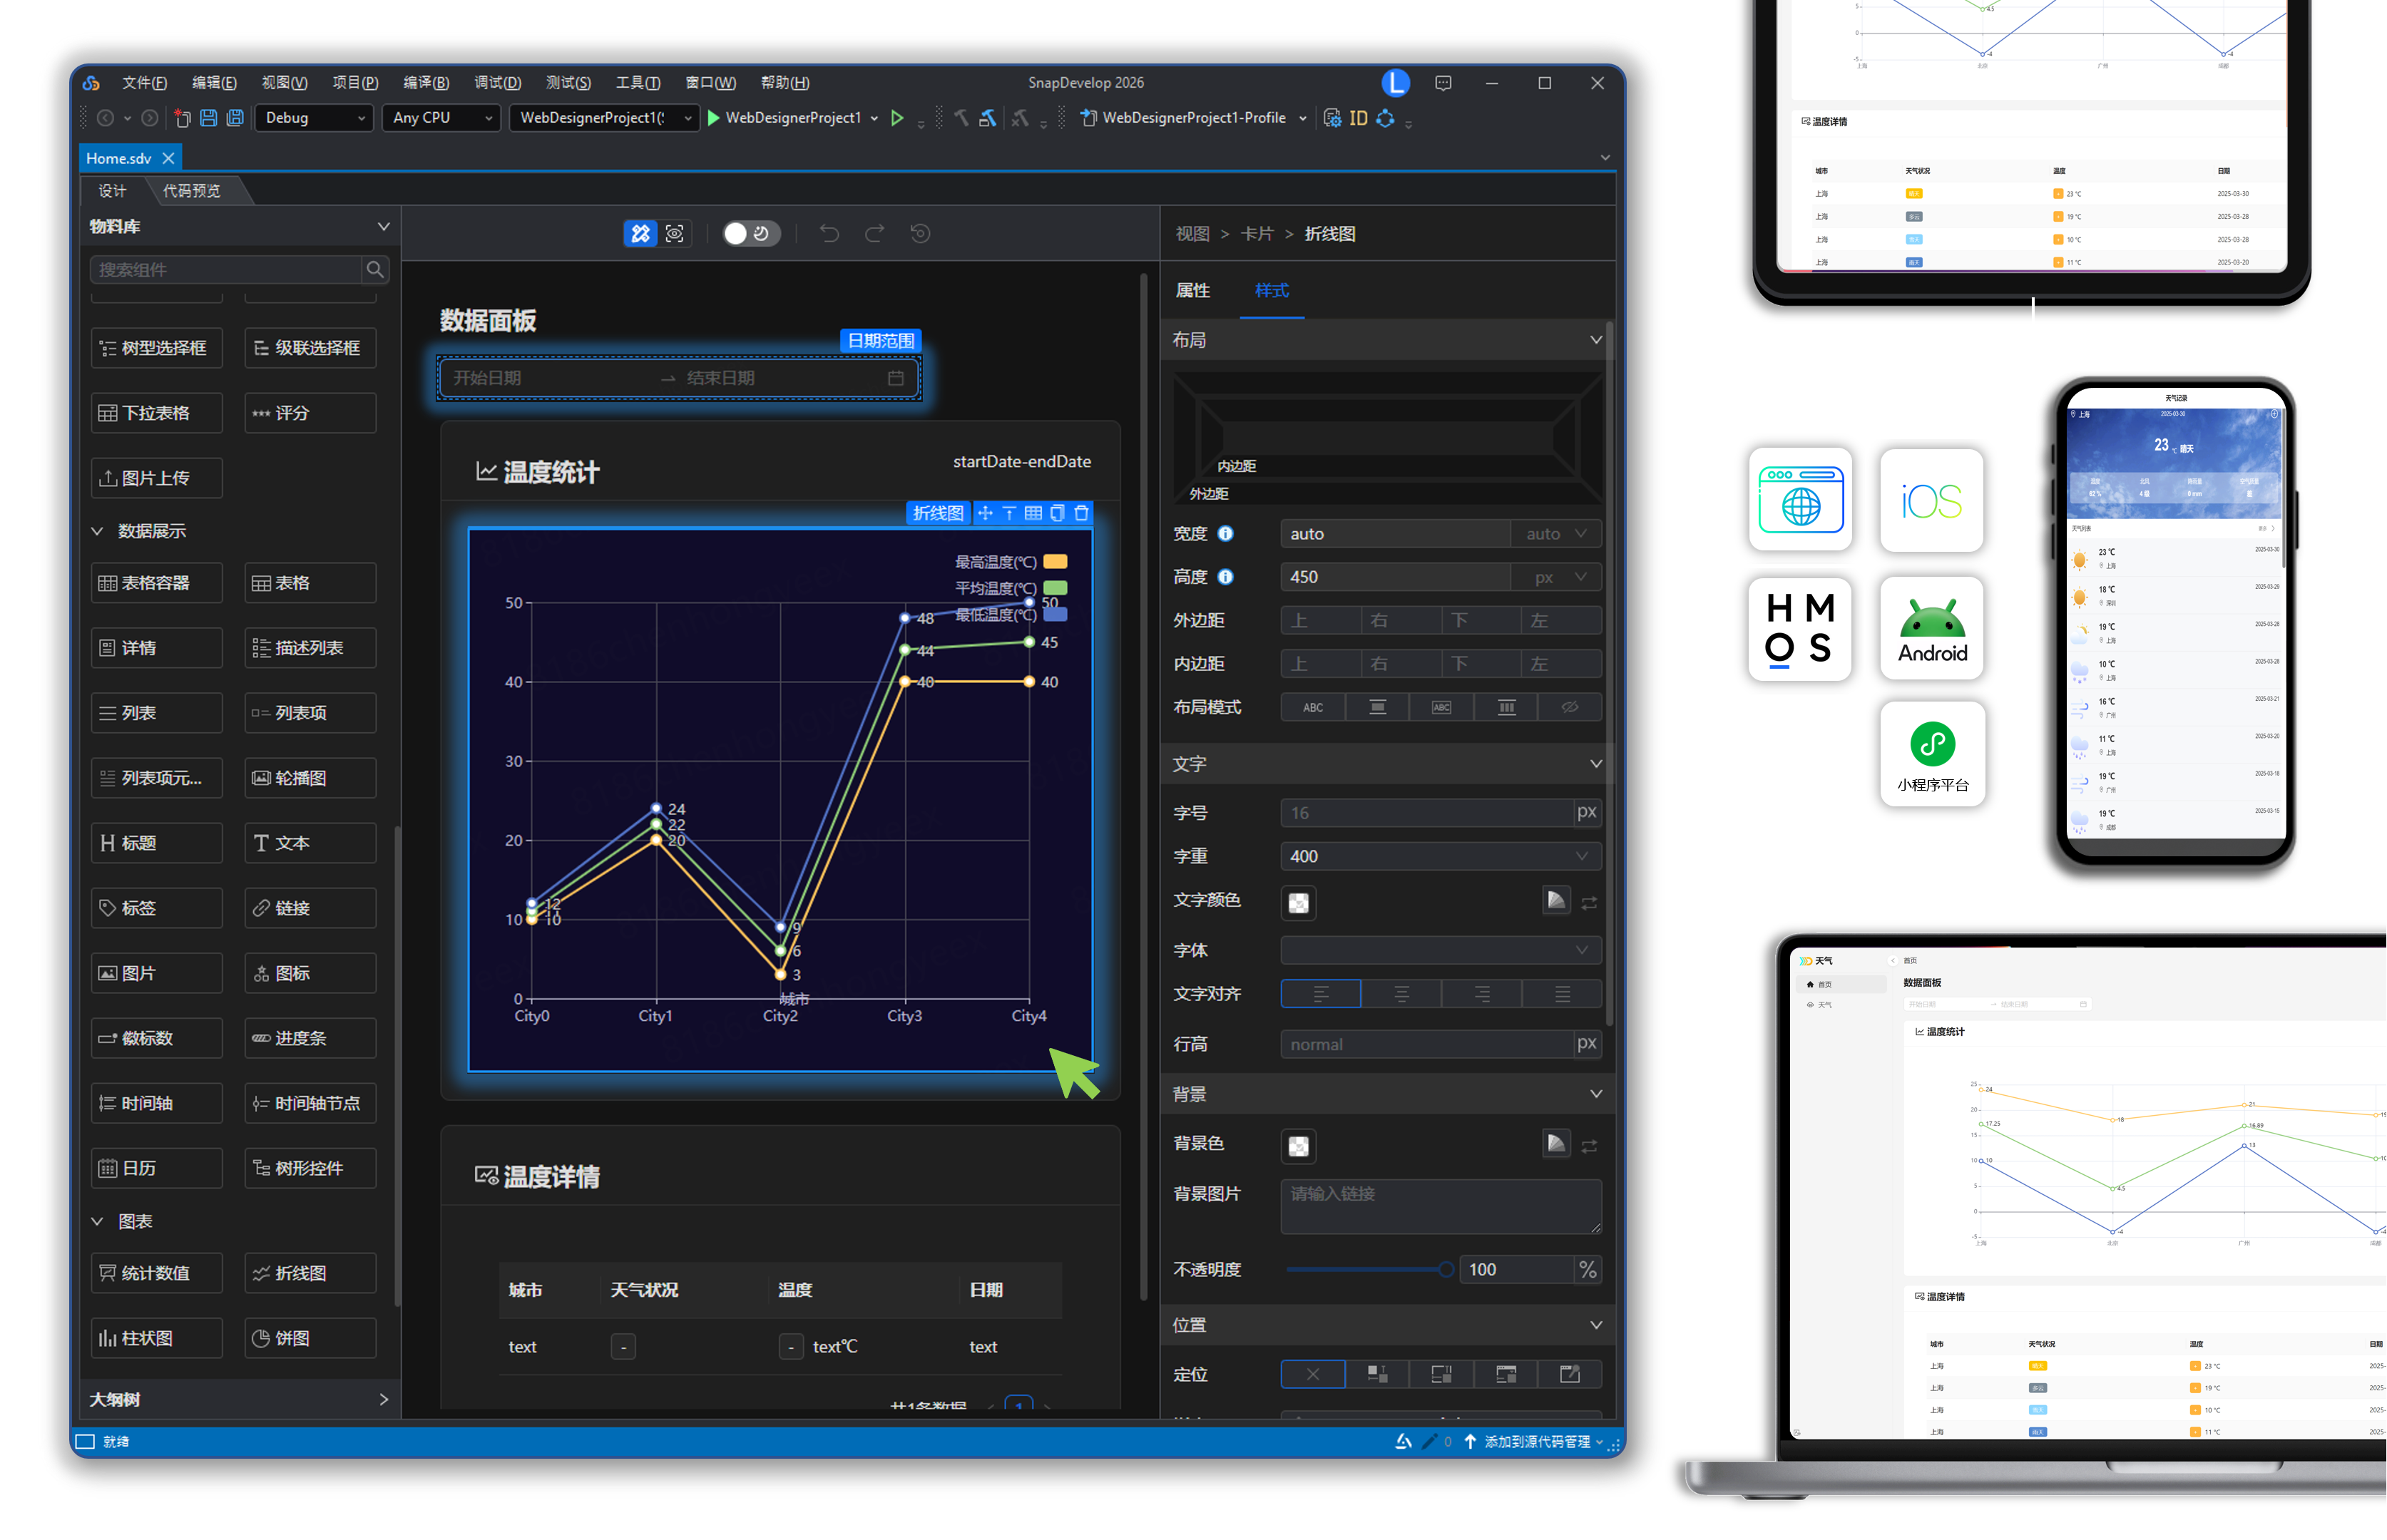
Task: Click the 文字颜色 color swatch
Action: [x=1298, y=902]
